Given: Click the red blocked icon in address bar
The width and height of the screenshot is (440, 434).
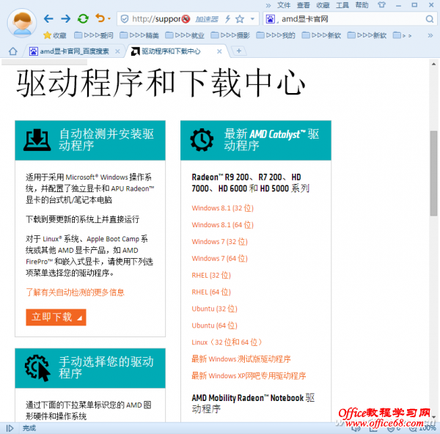Looking at the screenshot, I should (186, 19).
